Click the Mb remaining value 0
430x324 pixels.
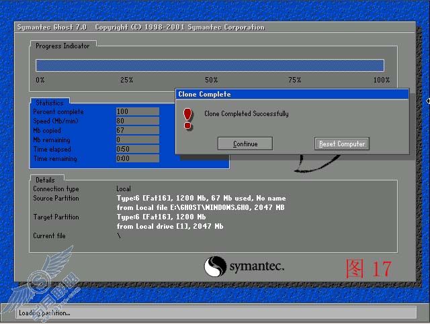pyautogui.click(x=137, y=140)
